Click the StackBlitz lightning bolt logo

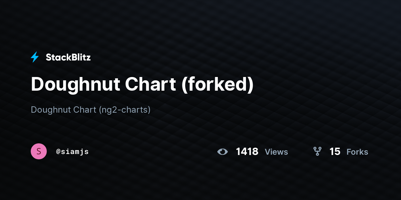tap(35, 57)
